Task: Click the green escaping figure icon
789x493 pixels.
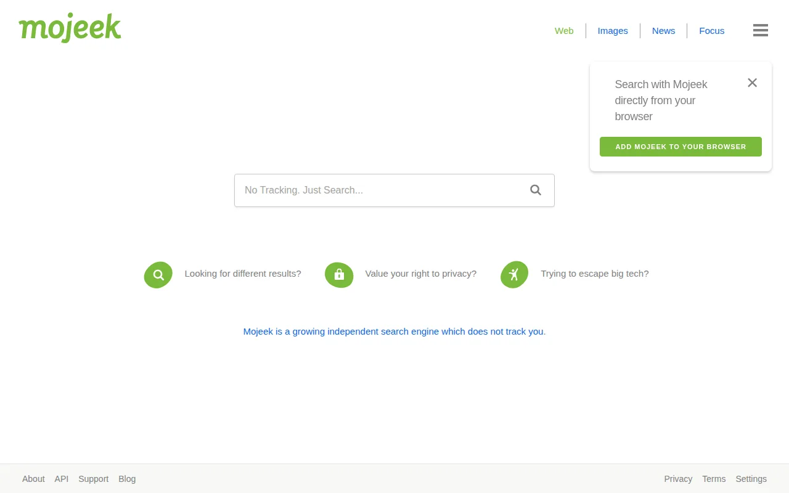Action: coord(514,275)
